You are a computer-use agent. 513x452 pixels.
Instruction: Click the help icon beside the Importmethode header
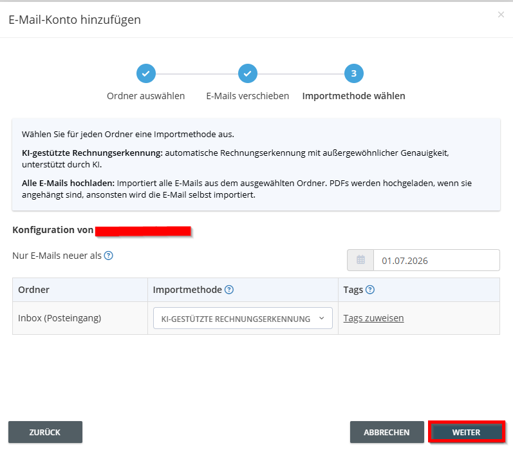pos(229,290)
